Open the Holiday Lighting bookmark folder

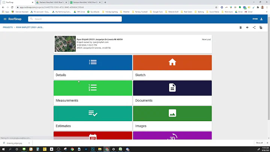coord(110,12)
